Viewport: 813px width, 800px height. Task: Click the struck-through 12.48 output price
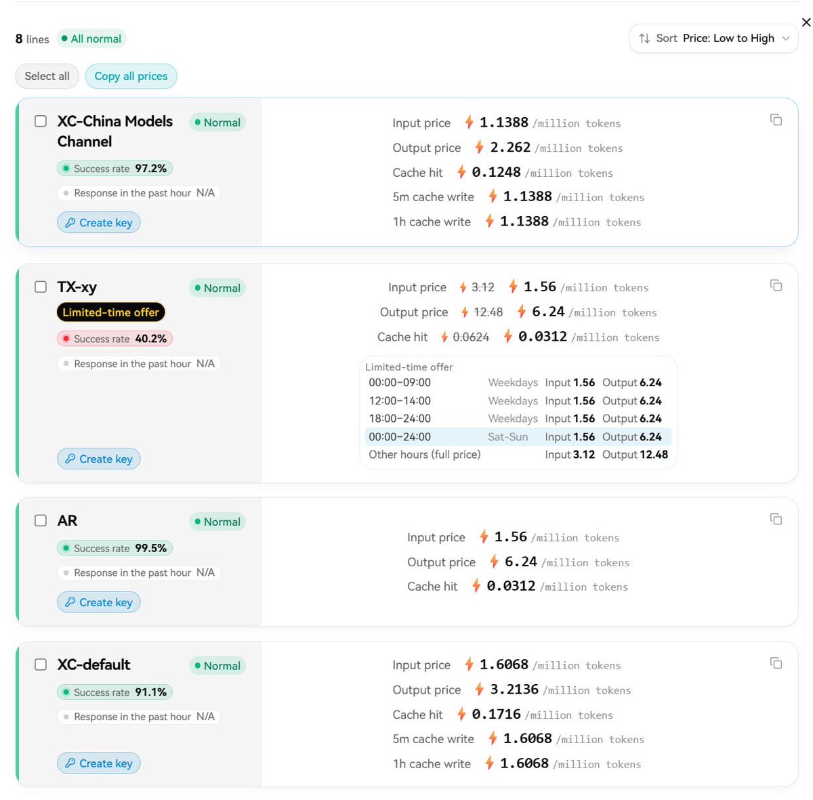(x=488, y=312)
